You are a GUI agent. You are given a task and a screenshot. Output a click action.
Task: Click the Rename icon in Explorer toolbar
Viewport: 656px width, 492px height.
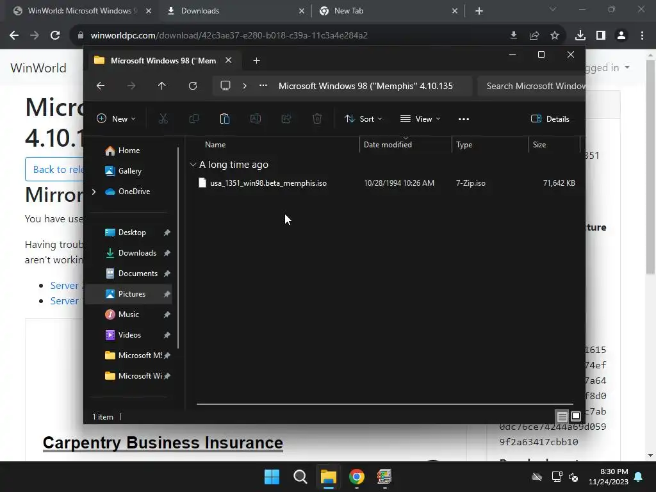[x=255, y=119]
